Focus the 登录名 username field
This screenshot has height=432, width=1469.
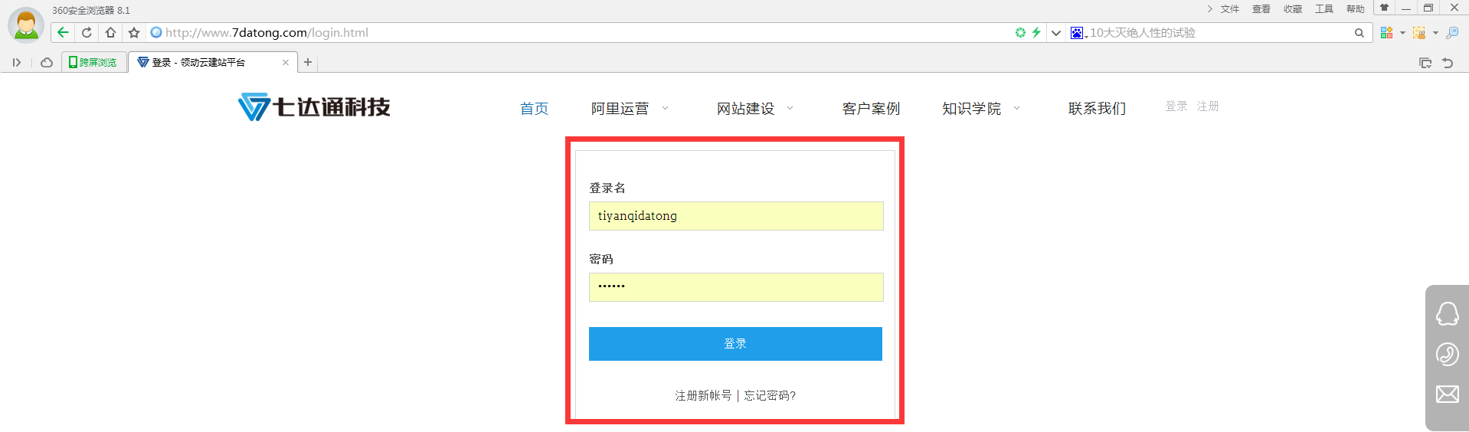[x=736, y=216]
